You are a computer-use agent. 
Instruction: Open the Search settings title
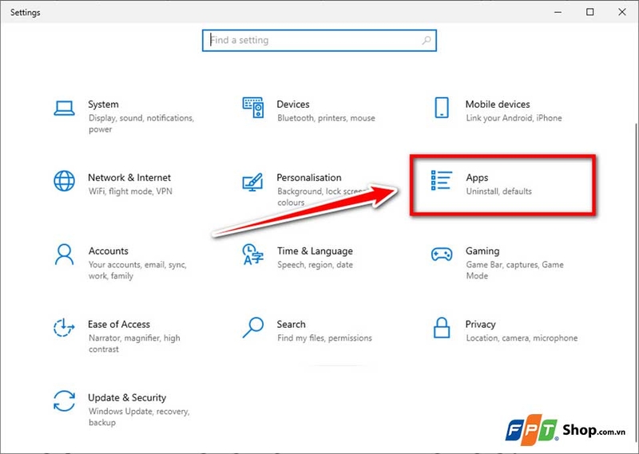point(291,324)
